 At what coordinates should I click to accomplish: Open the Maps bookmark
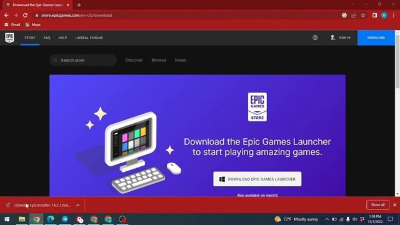33,24
